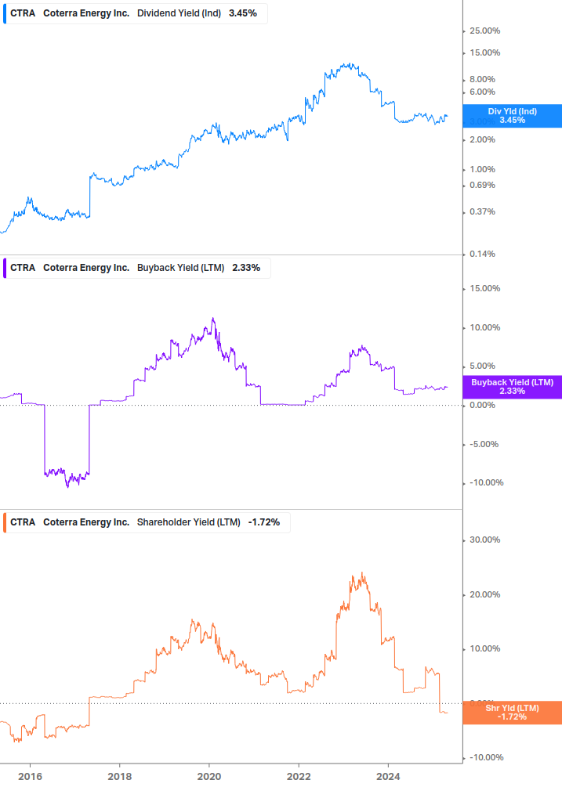
Task: Click the 2016 label on the time axis
Action: click(x=30, y=777)
